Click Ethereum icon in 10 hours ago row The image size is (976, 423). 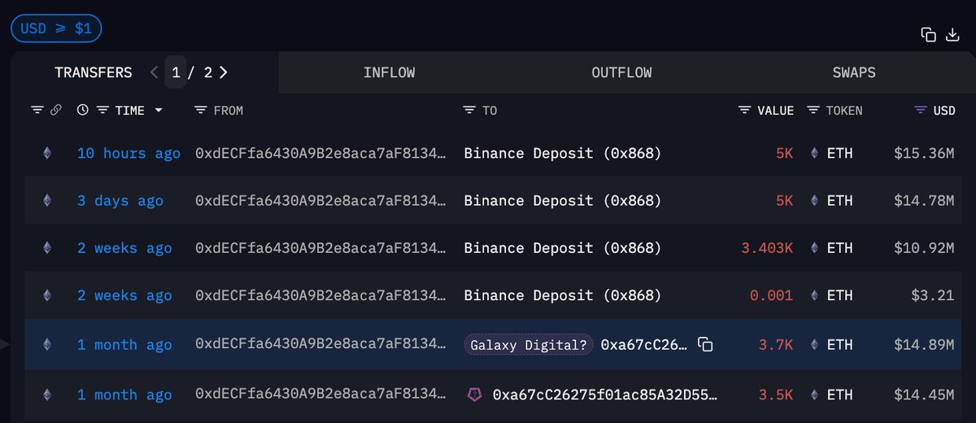click(x=46, y=153)
